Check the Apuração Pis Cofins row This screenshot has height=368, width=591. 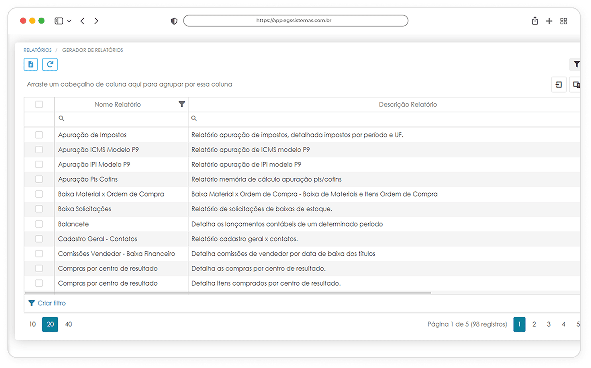tap(39, 179)
